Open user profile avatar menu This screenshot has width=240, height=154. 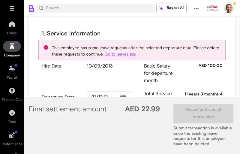tap(229, 8)
